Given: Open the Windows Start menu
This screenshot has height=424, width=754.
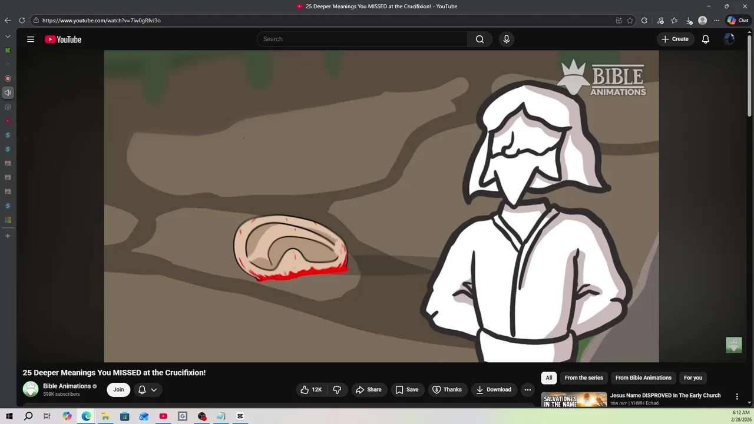Looking at the screenshot, I should pyautogui.click(x=9, y=416).
